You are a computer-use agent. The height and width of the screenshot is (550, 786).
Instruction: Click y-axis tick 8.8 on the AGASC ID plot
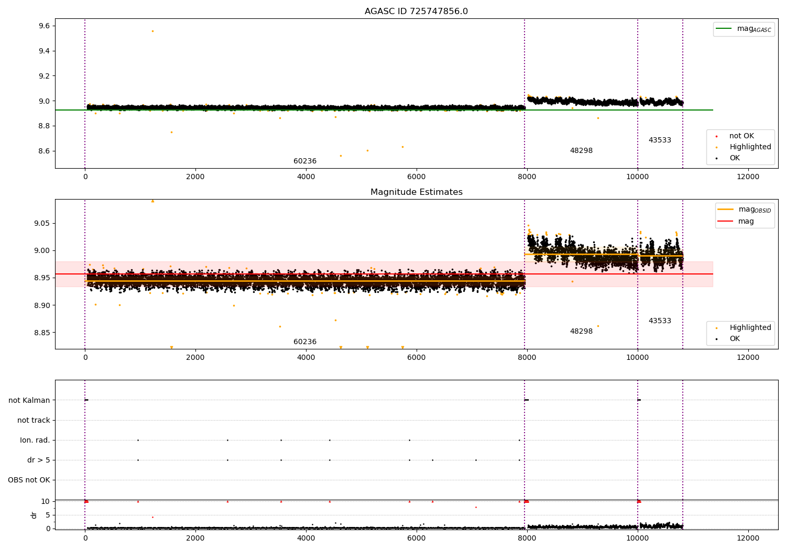(45, 126)
